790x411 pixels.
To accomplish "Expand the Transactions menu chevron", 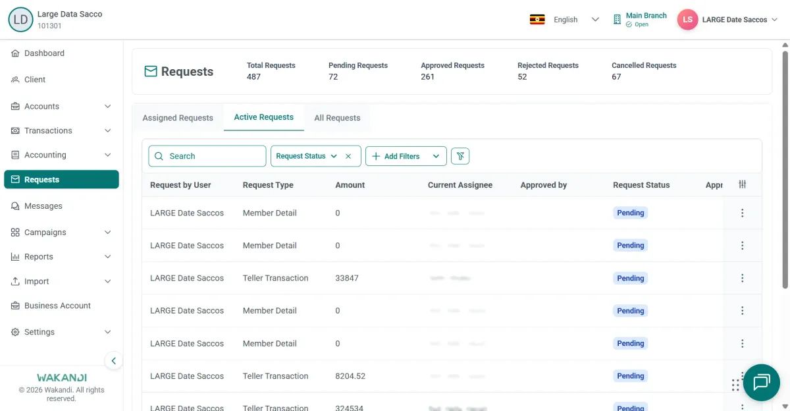I will click(108, 131).
